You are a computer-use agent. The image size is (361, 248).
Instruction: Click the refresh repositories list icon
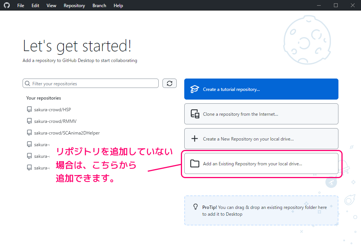pos(170,83)
